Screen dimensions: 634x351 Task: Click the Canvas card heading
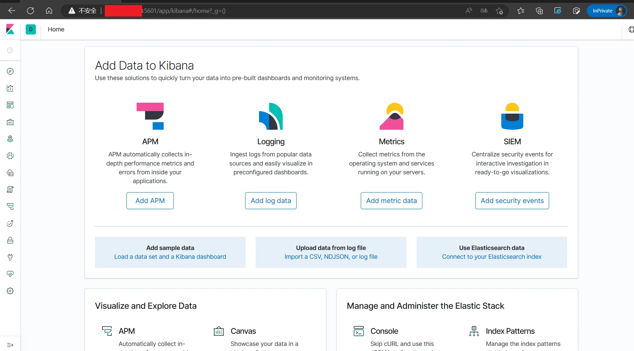243,331
